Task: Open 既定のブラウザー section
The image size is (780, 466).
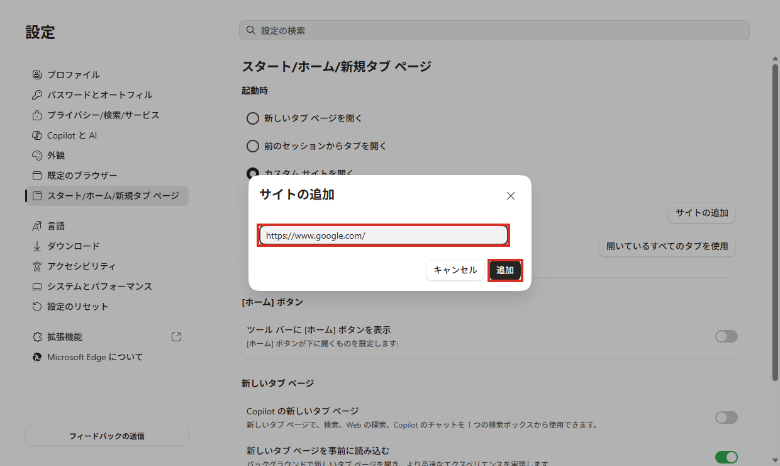Action: point(107,175)
